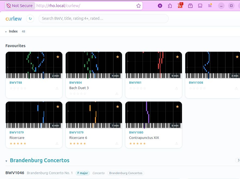Click BWV1079 link above Ricercare 6
The width and height of the screenshot is (240, 179).
(x=76, y=132)
